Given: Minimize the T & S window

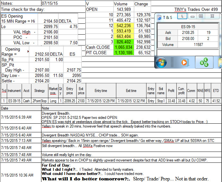Looking at the screenshot, I should coord(192,17).
